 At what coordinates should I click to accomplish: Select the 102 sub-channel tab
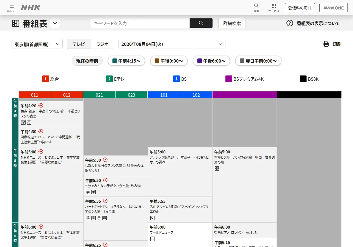pos(196,95)
